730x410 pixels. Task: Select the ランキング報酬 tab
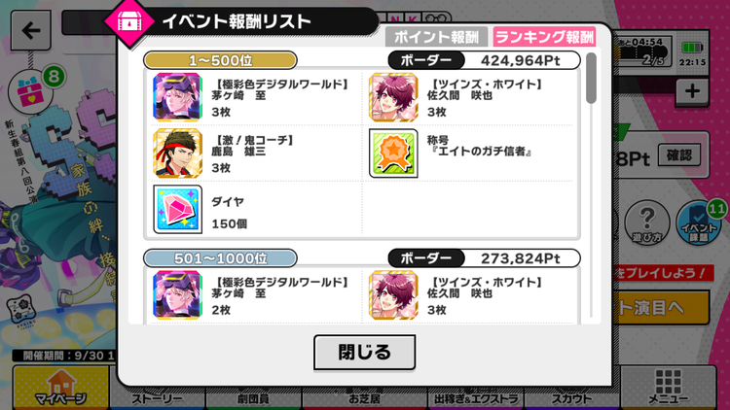coord(545,37)
